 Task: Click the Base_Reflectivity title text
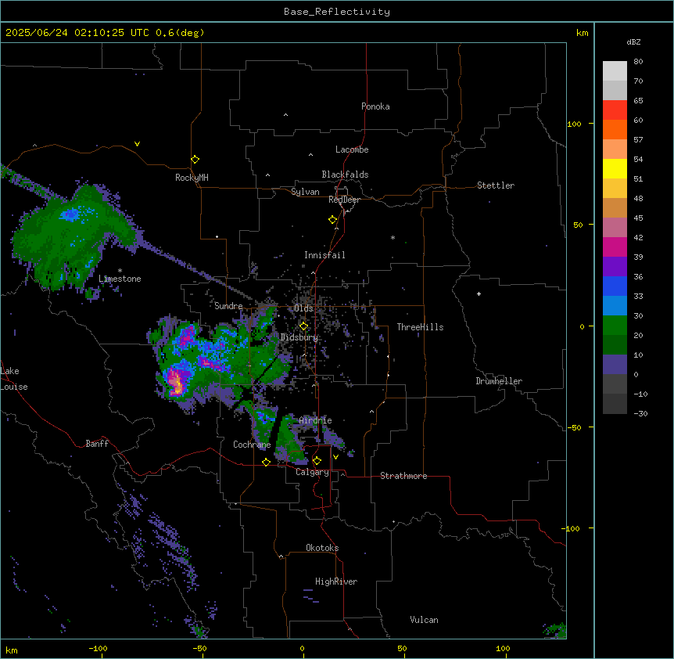click(x=337, y=12)
